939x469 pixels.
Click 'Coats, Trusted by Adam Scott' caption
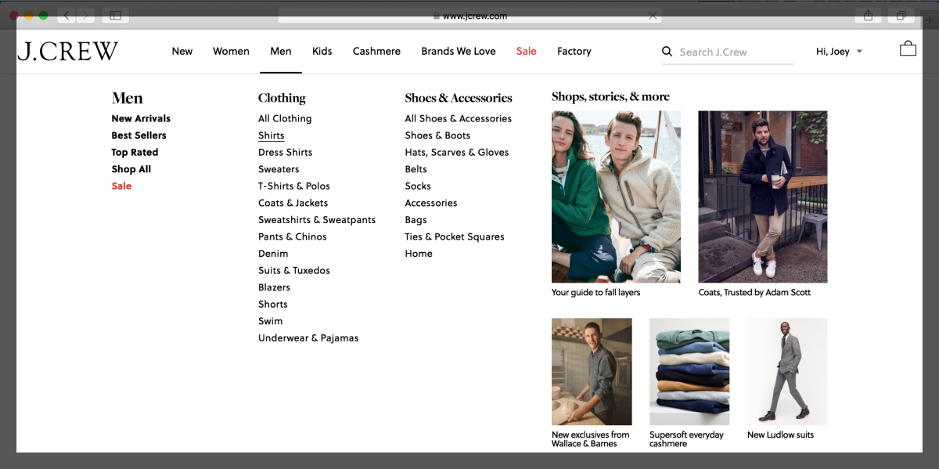pyautogui.click(x=754, y=293)
